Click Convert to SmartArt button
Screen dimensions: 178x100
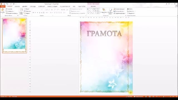click(x=77, y=13)
